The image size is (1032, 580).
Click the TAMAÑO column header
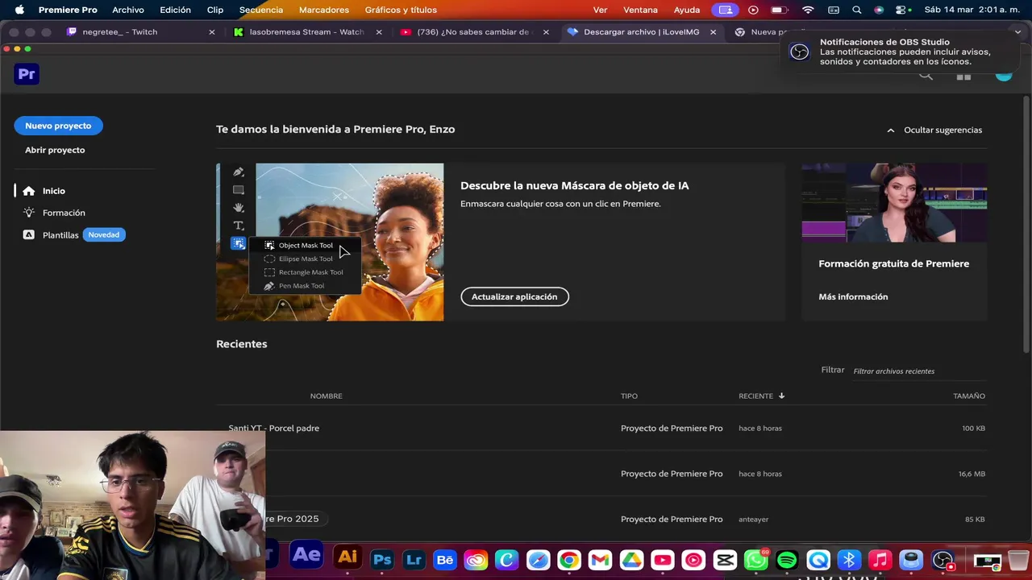(x=969, y=396)
